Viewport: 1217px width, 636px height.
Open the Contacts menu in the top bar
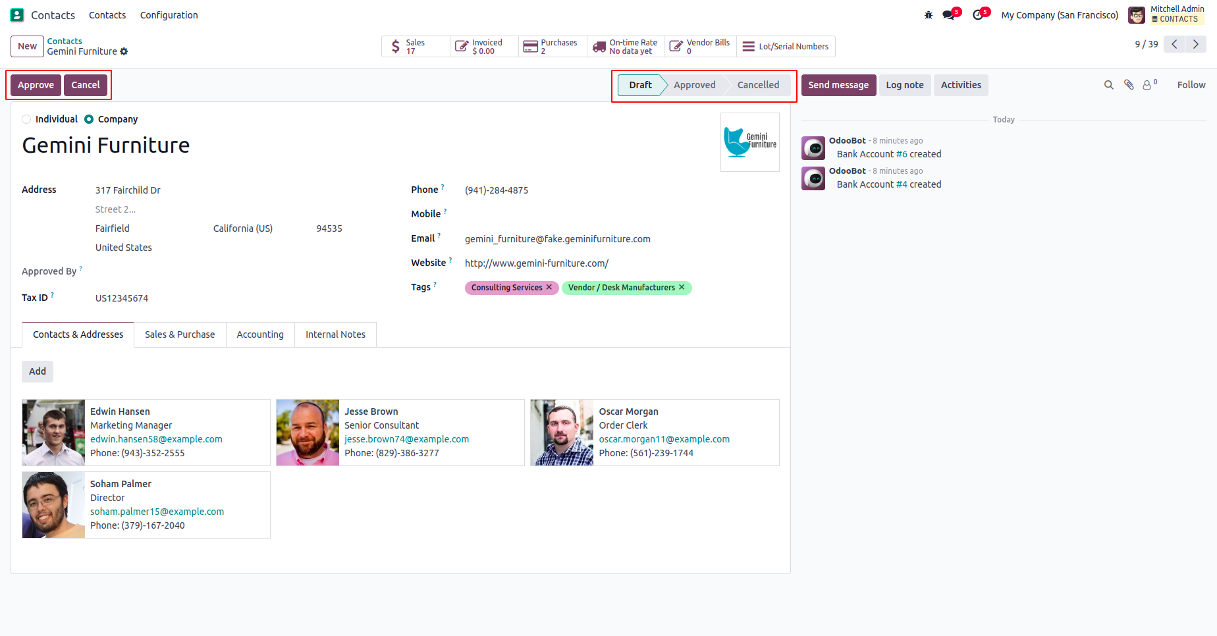(x=107, y=15)
